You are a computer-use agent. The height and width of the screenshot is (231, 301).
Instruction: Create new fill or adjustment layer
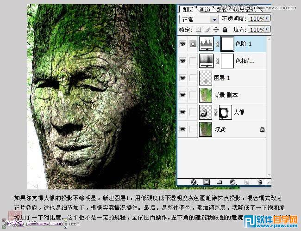tap(233, 182)
